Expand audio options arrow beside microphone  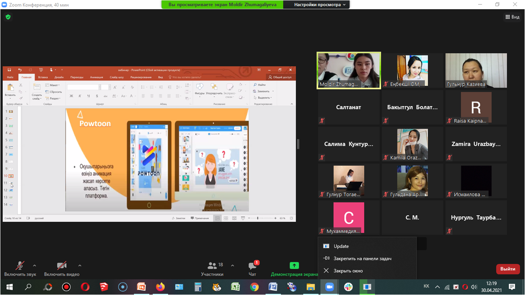tap(35, 266)
